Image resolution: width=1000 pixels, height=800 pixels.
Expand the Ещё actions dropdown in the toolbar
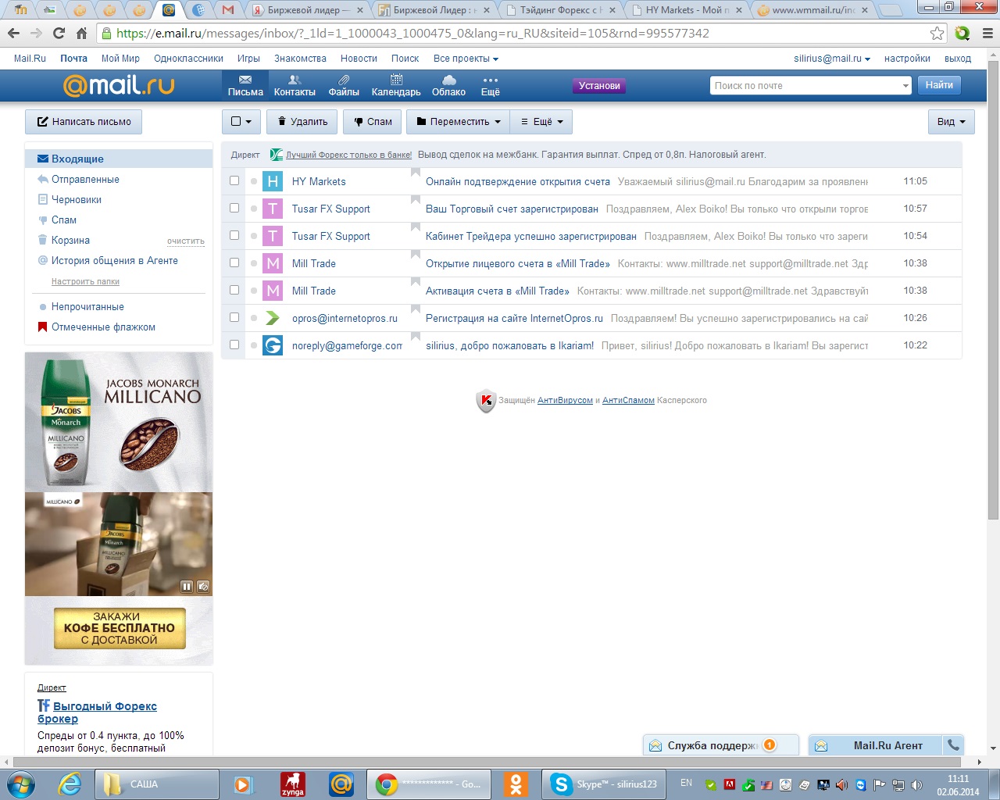tap(541, 122)
